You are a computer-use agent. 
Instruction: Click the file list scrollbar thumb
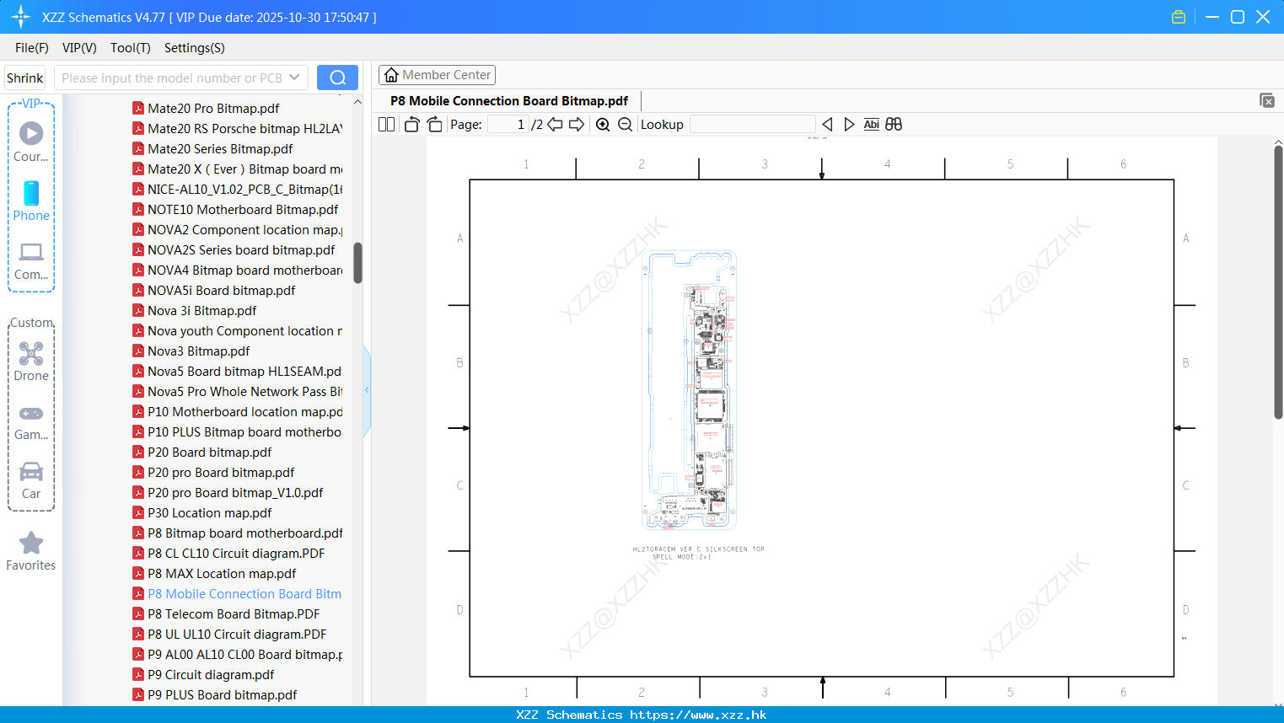357,263
